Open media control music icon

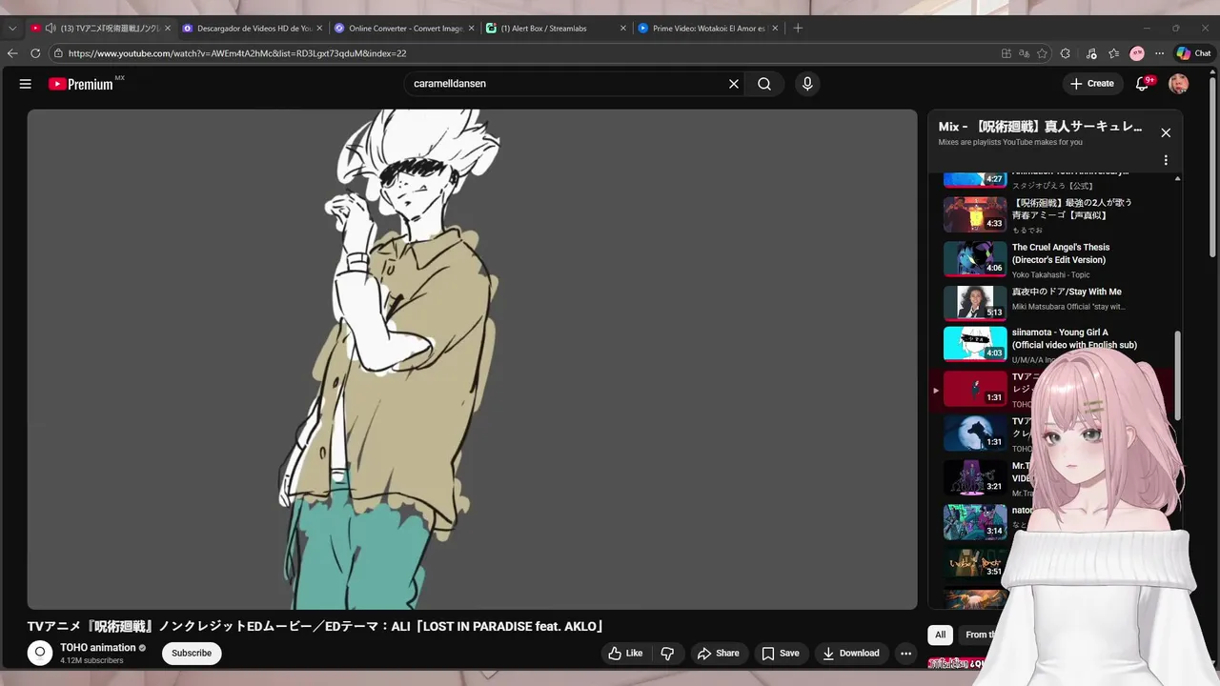1090,53
